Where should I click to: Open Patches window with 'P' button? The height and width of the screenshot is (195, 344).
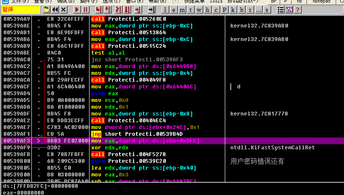pos(224,9)
